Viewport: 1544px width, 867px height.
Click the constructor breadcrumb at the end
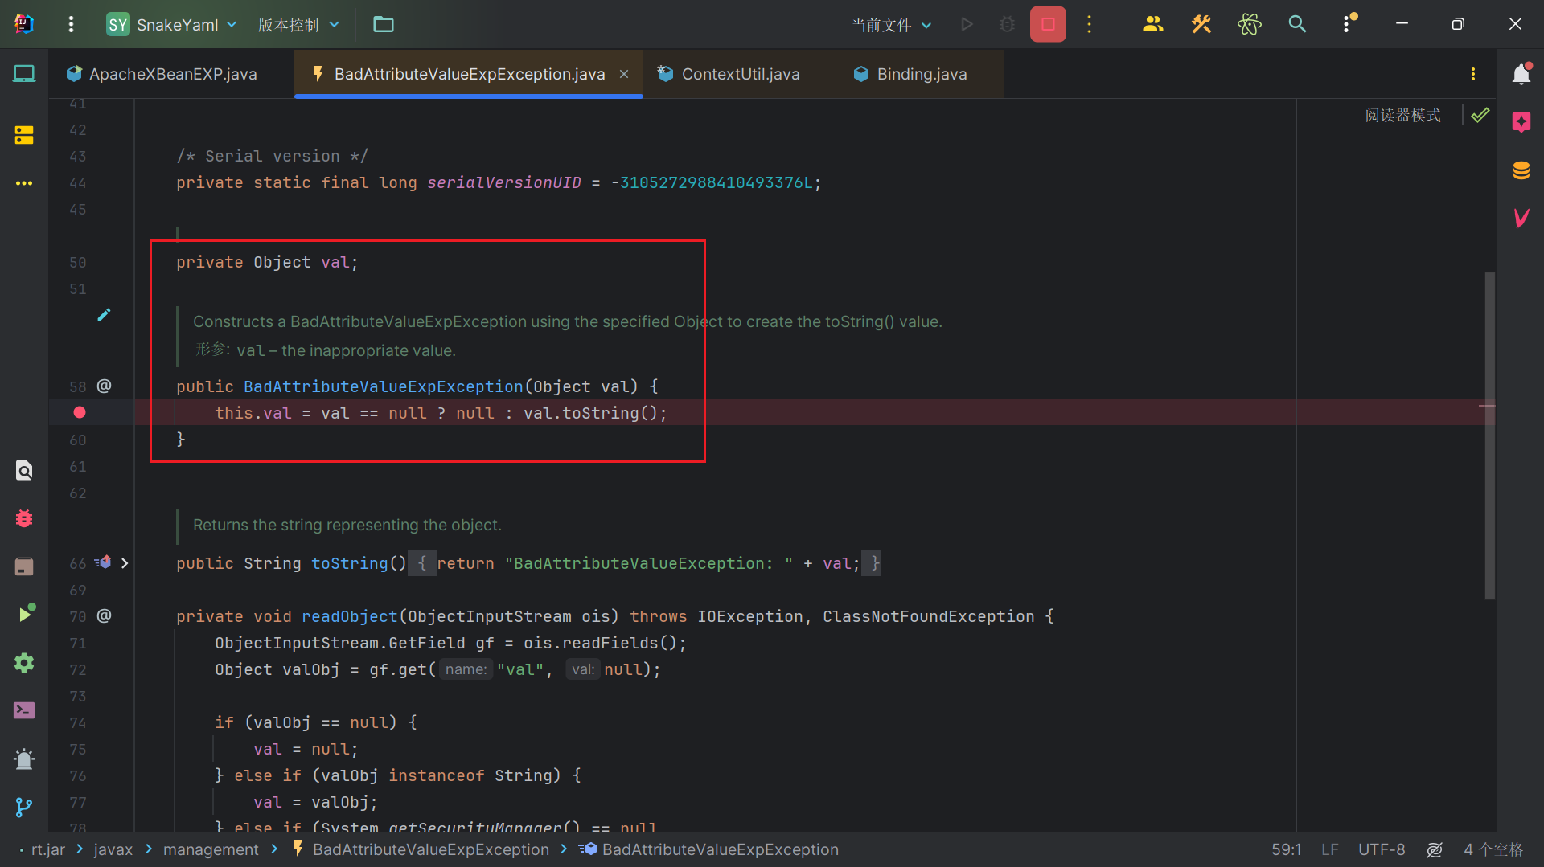708,849
